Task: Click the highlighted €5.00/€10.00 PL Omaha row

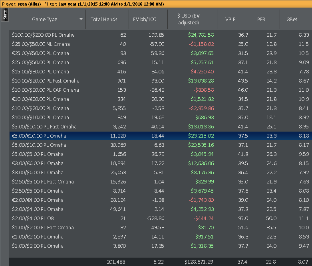Action: point(39,136)
